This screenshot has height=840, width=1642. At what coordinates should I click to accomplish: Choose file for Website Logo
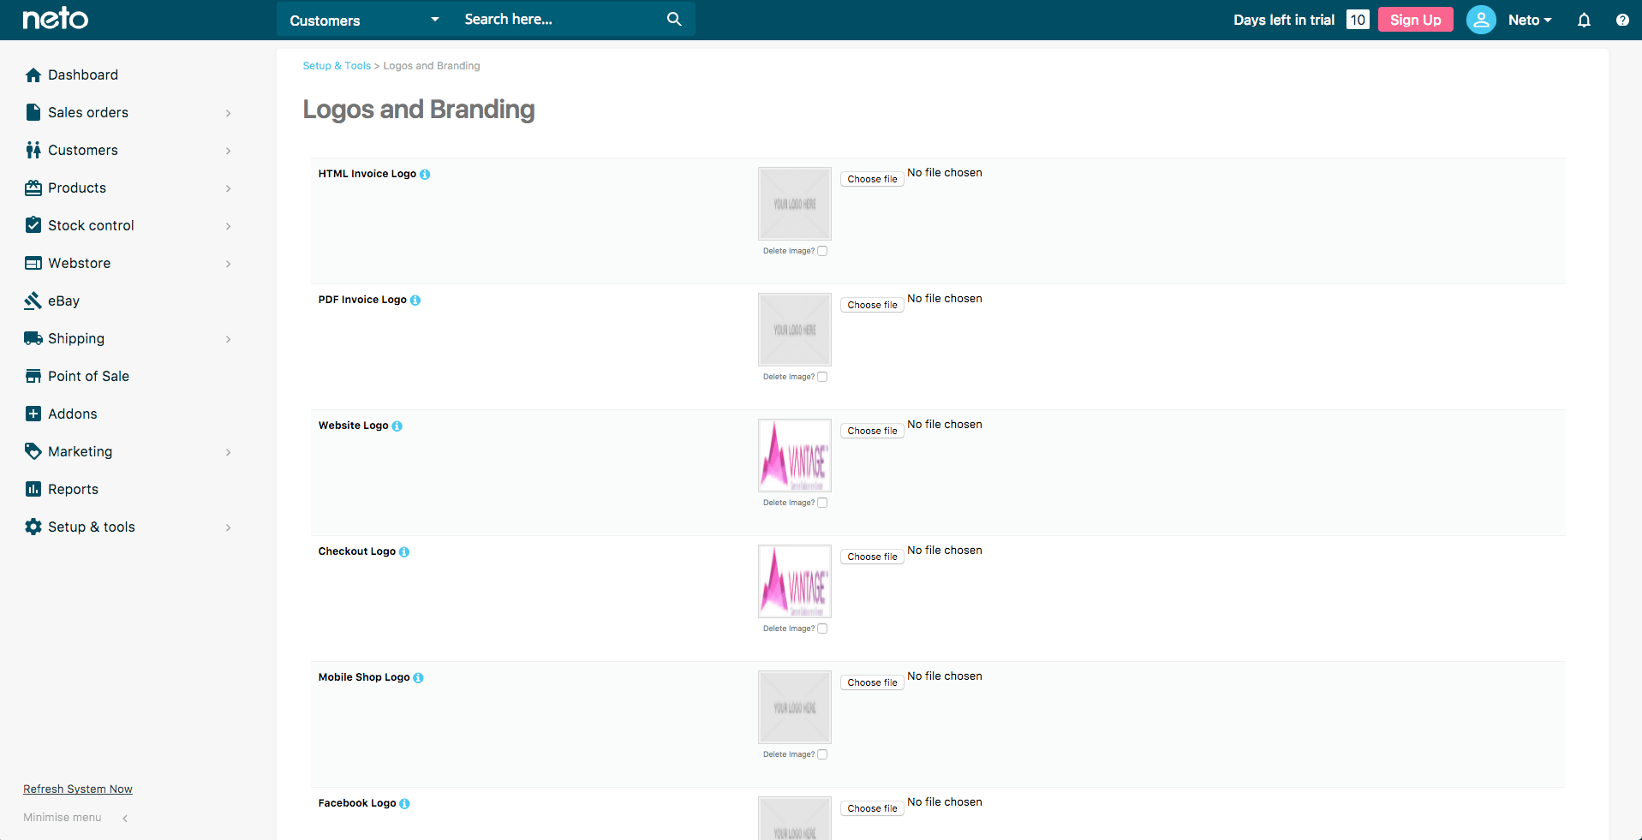872,431
